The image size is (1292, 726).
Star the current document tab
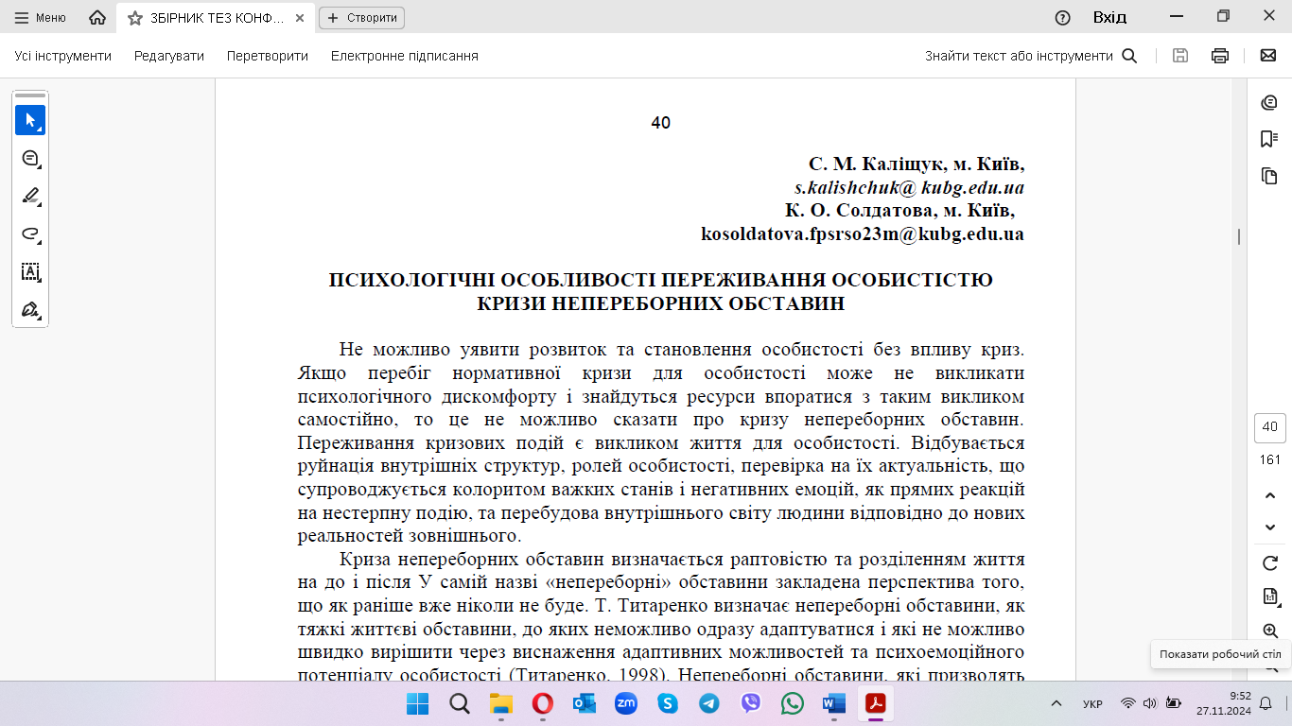coord(135,18)
